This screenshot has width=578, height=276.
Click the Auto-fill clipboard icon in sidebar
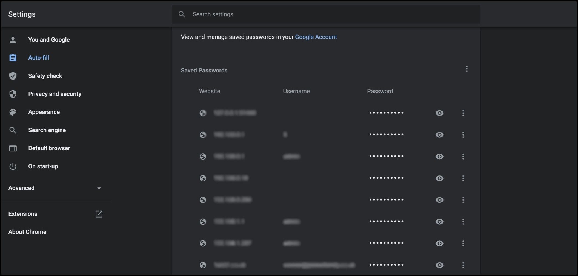pyautogui.click(x=13, y=58)
